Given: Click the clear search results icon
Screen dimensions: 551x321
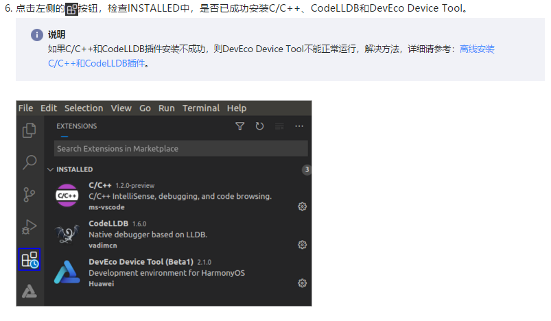Looking at the screenshot, I should pos(279,126).
